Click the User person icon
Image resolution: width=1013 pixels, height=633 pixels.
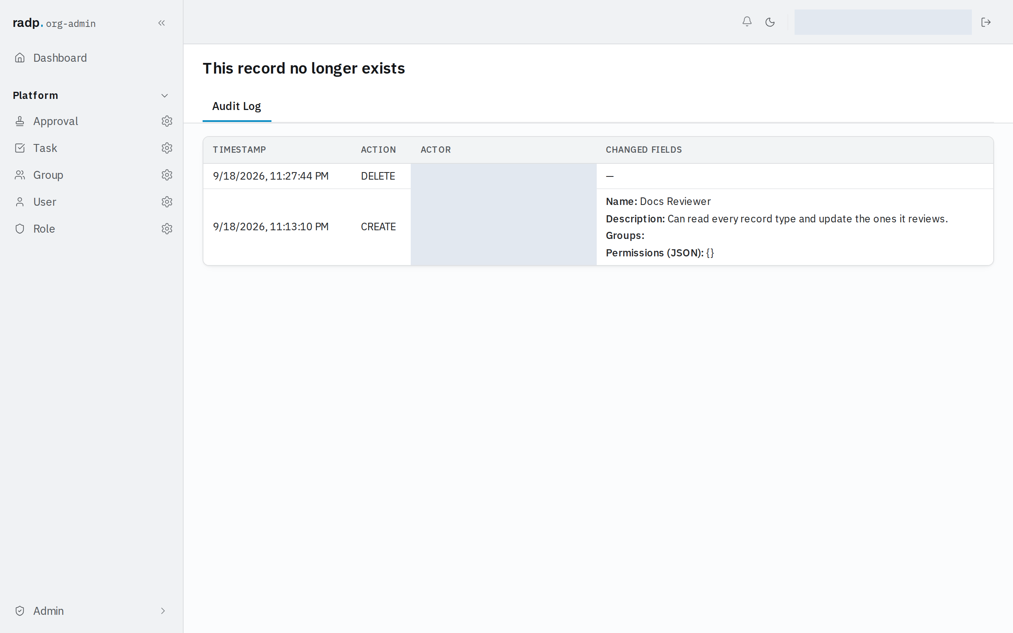click(20, 202)
